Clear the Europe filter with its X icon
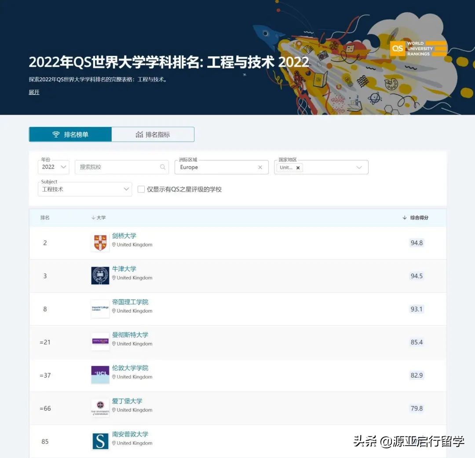 coord(259,167)
